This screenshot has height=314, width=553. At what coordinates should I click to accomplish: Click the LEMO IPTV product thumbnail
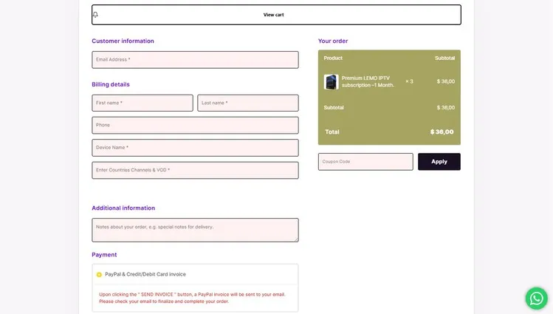[x=332, y=82]
